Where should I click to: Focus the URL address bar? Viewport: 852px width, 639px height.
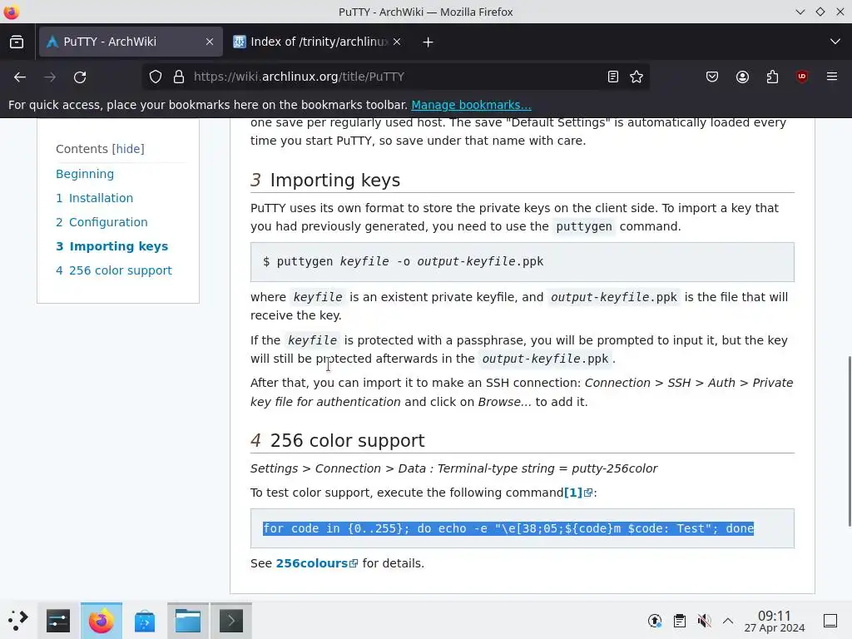click(x=397, y=77)
